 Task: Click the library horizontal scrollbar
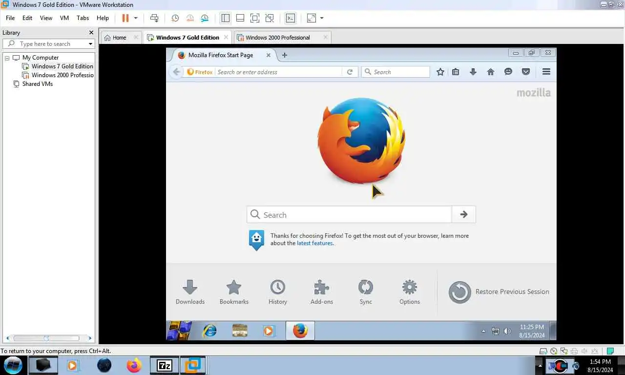pos(46,338)
